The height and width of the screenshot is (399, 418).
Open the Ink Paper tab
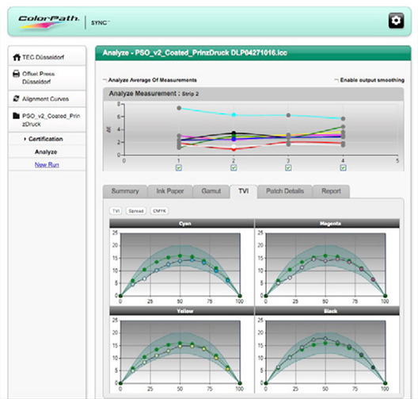click(x=170, y=191)
